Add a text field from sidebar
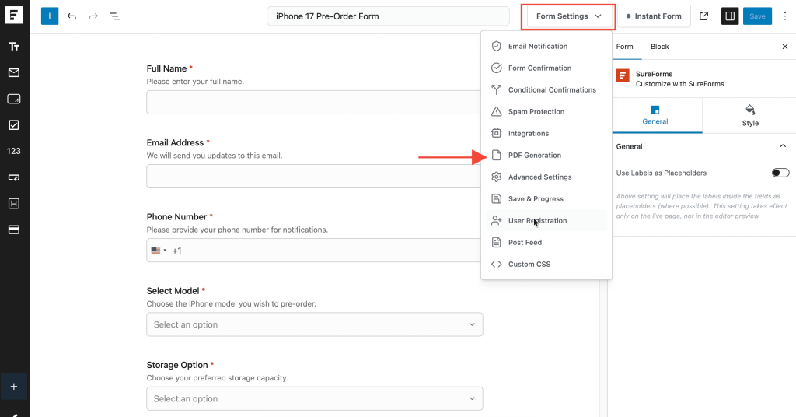Viewport: 796px width, 417px height. click(14, 47)
